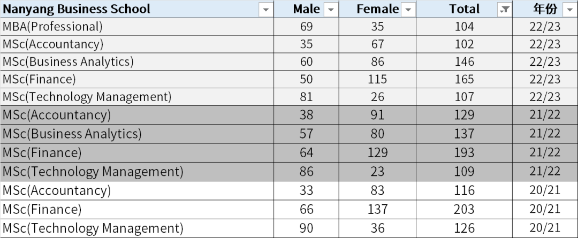Select Total value 165 cell
This screenshot has width=578, height=238.
click(x=464, y=79)
